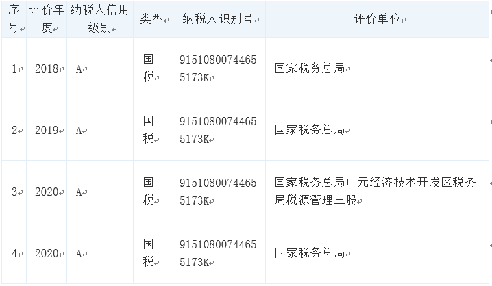Click the 2019 year cell
The height and width of the screenshot is (286, 492).
[47, 130]
